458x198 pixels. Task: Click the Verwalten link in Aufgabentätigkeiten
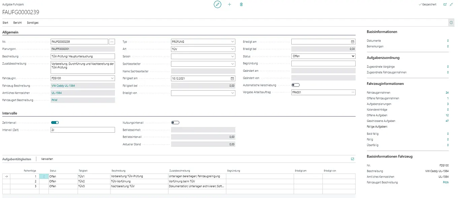47,159
